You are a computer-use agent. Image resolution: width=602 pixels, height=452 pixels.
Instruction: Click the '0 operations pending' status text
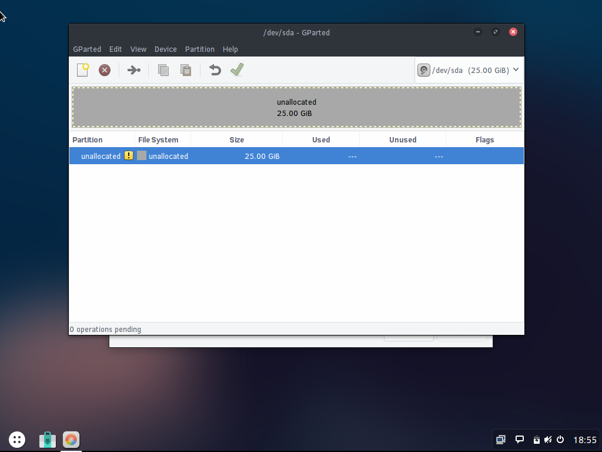click(105, 330)
